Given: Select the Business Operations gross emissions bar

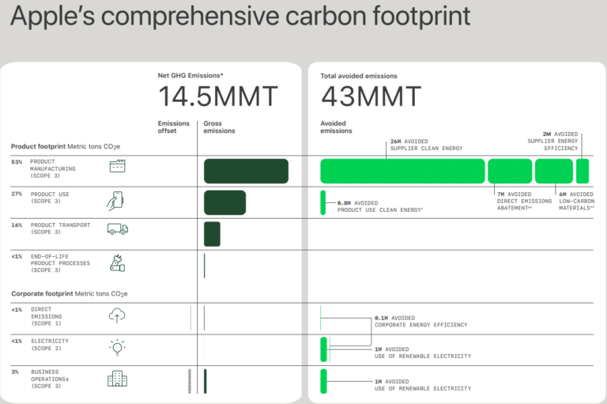Looking at the screenshot, I should (x=205, y=381).
